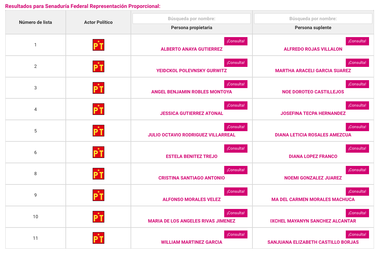
Task: Click the Número de lista column header
Action: point(36,22)
